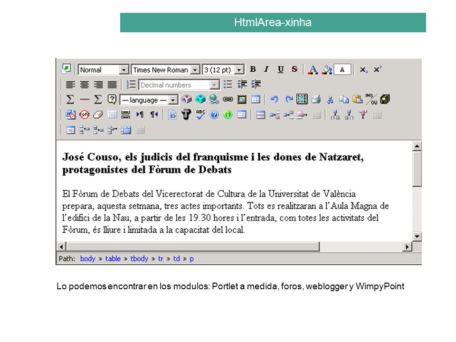This screenshot has height=342, width=456.
Task: Select tr in the path bar
Action: pos(161,258)
